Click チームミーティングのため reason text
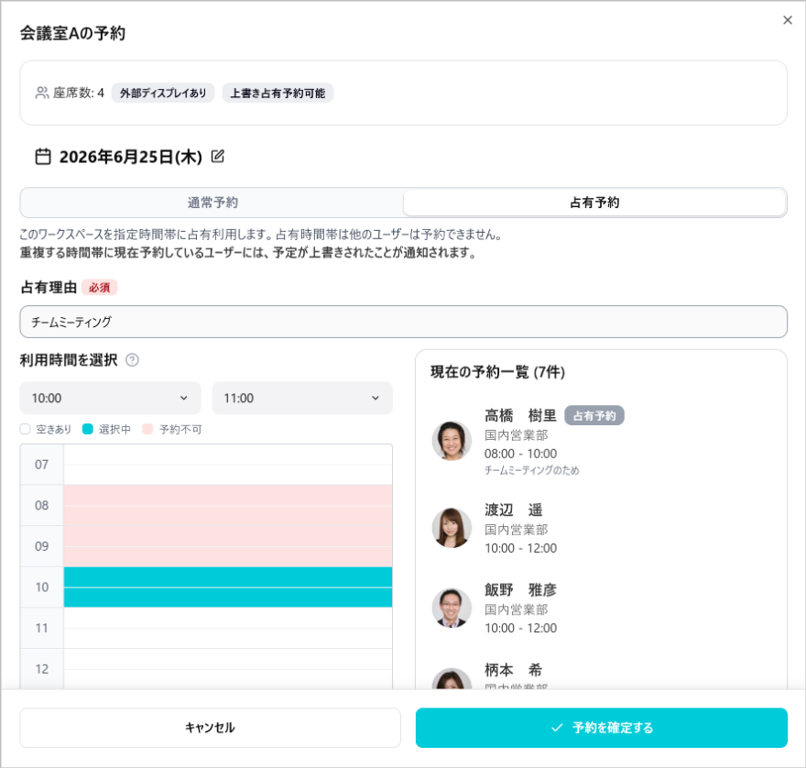This screenshot has width=806, height=768. click(x=531, y=470)
